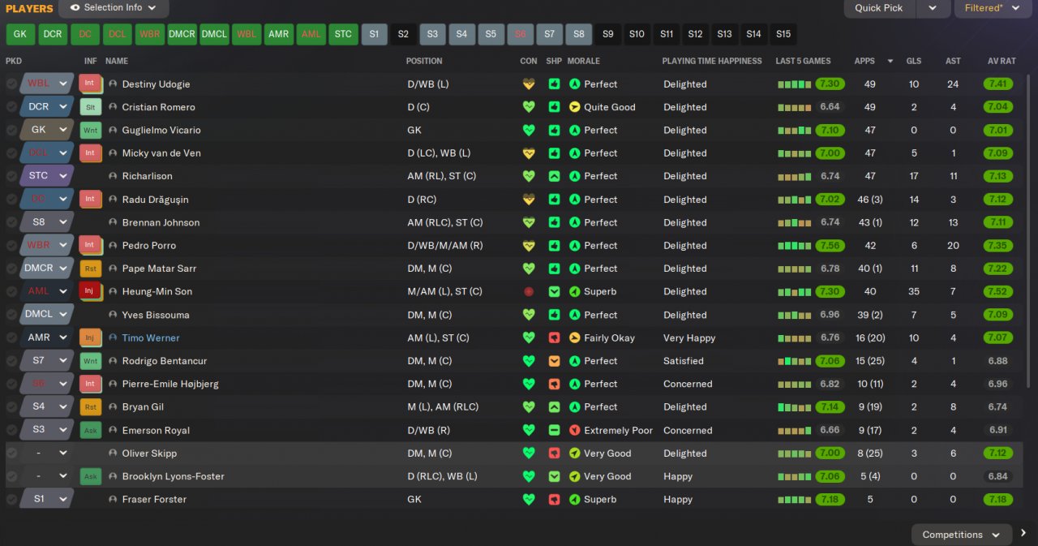Click Destiny Udogie's last 5 games form bars
The height and width of the screenshot is (546, 1038).
pyautogui.click(x=794, y=84)
